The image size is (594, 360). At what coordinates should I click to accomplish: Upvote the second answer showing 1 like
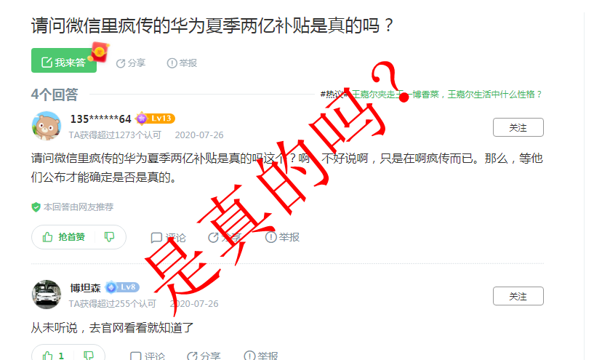[53, 356]
